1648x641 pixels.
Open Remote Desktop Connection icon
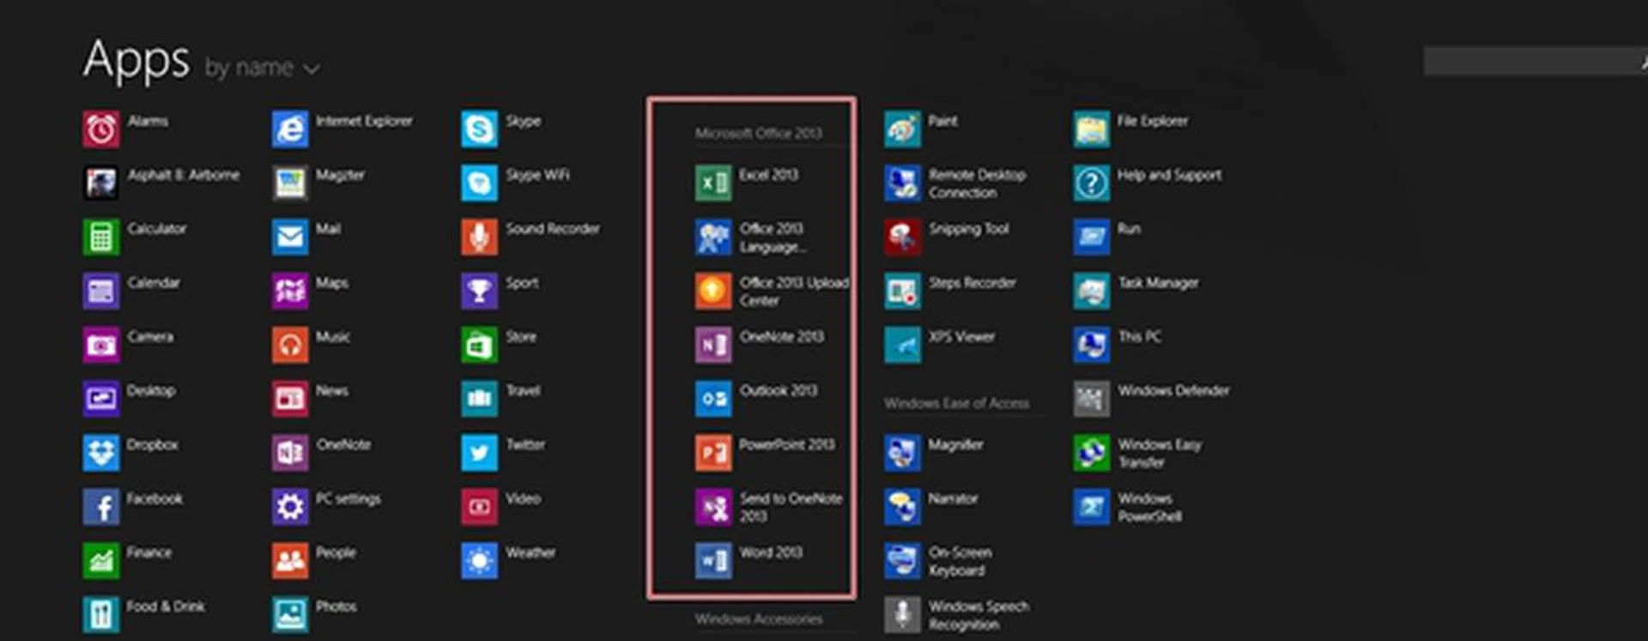903,184
